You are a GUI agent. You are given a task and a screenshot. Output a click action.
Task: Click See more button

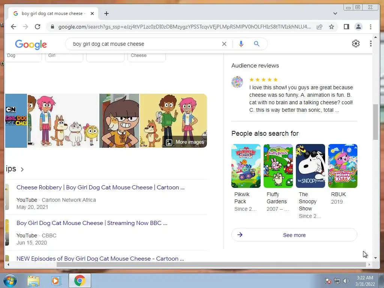coord(294,235)
